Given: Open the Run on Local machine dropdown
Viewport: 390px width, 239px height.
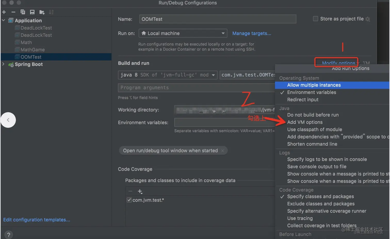Looking at the screenshot, I should click(x=183, y=33).
